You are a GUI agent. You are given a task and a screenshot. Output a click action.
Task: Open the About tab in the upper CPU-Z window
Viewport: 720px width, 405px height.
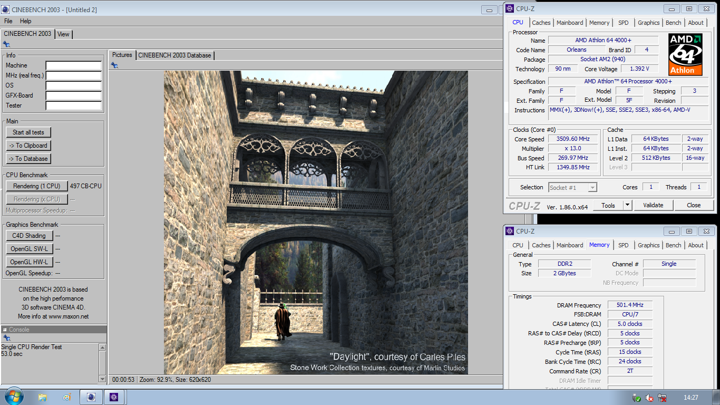coord(696,23)
